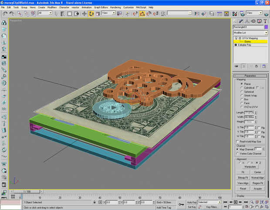Click the Redo arrow icon
270x210 pixels.
(x=12, y=14)
